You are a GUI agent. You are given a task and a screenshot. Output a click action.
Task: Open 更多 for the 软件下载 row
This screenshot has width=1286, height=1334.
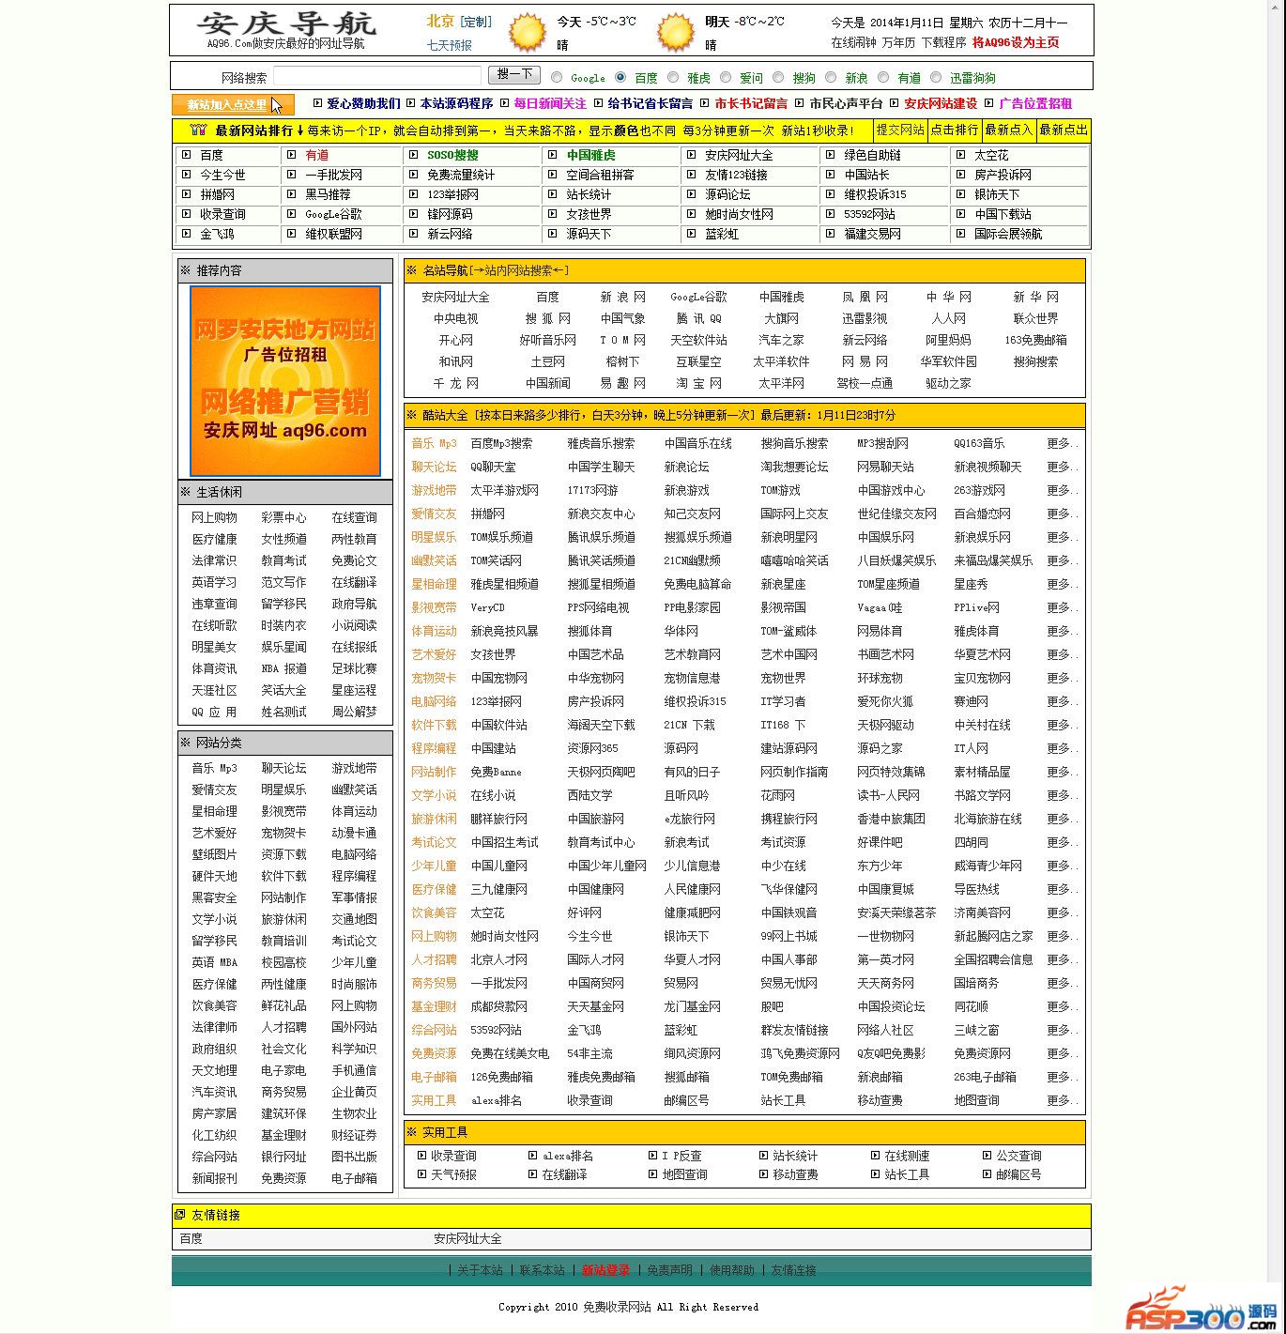(x=1062, y=725)
